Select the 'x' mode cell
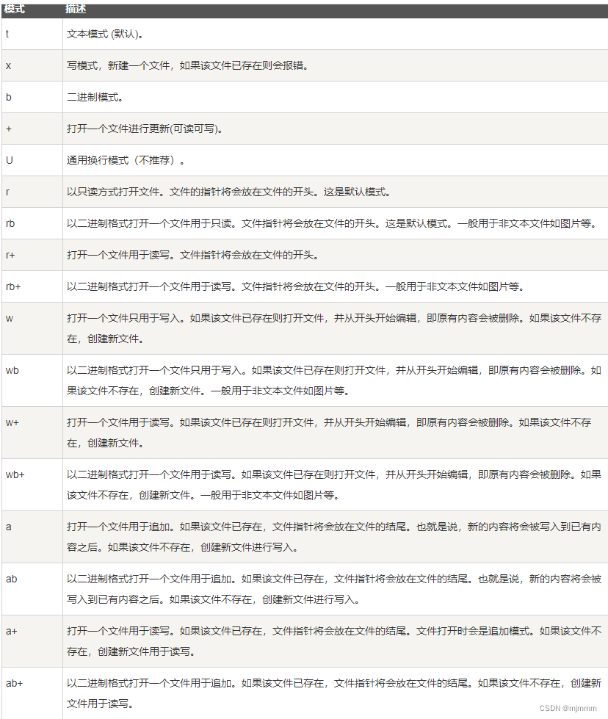This screenshot has width=608, height=719. 32,65
